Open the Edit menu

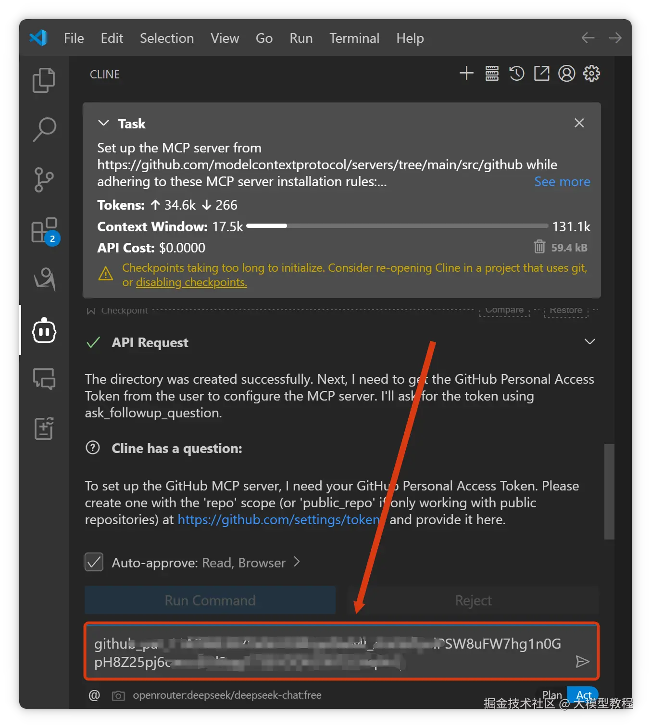pos(112,38)
